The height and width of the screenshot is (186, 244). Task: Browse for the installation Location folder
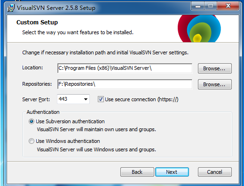(214, 68)
